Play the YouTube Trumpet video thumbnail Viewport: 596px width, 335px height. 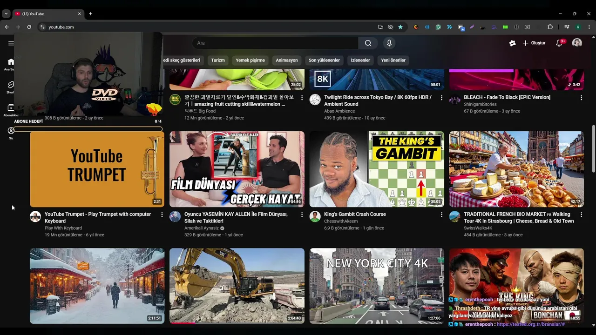[97, 169]
